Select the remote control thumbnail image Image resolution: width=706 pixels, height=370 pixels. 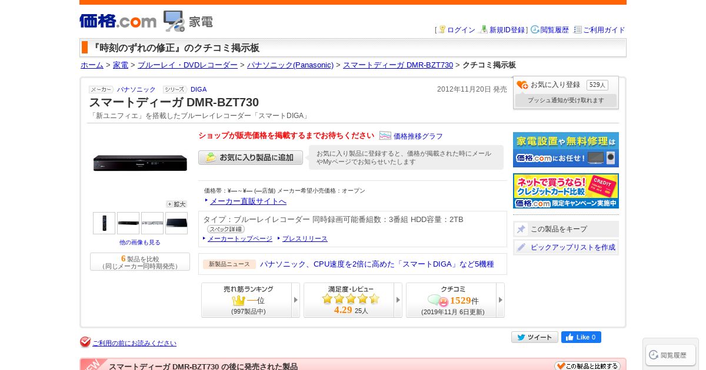click(104, 223)
